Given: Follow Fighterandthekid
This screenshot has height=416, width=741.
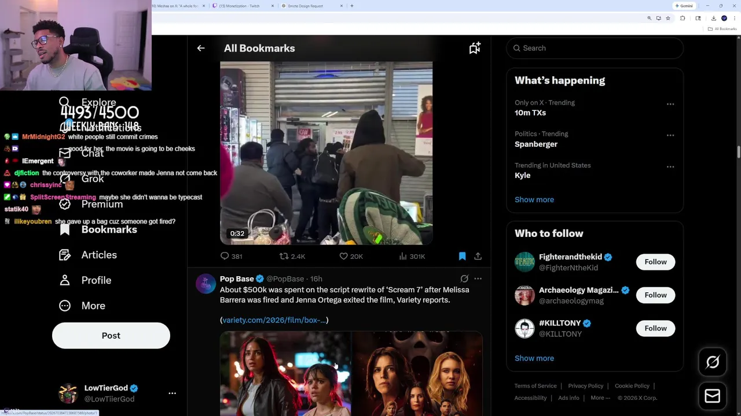Looking at the screenshot, I should (655, 262).
